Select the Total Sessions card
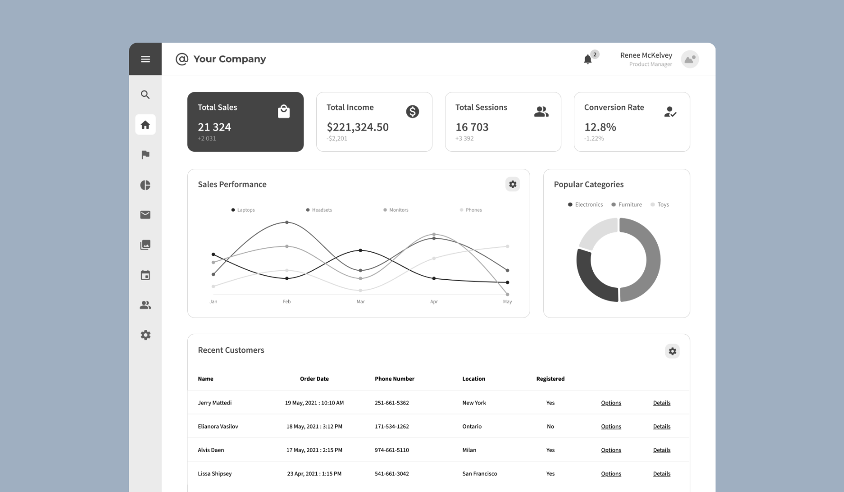This screenshot has width=844, height=492. click(503, 122)
